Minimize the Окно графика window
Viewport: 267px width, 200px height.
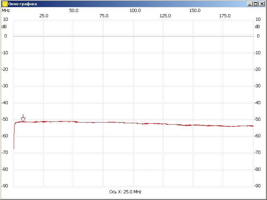250,4
